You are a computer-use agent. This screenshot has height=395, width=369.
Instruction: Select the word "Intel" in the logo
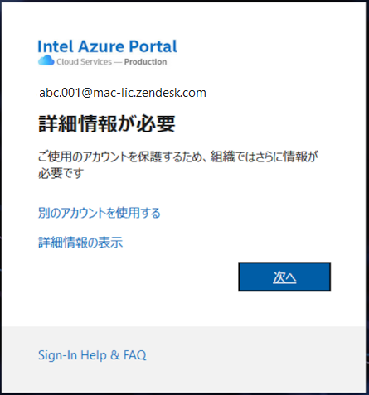coord(56,46)
